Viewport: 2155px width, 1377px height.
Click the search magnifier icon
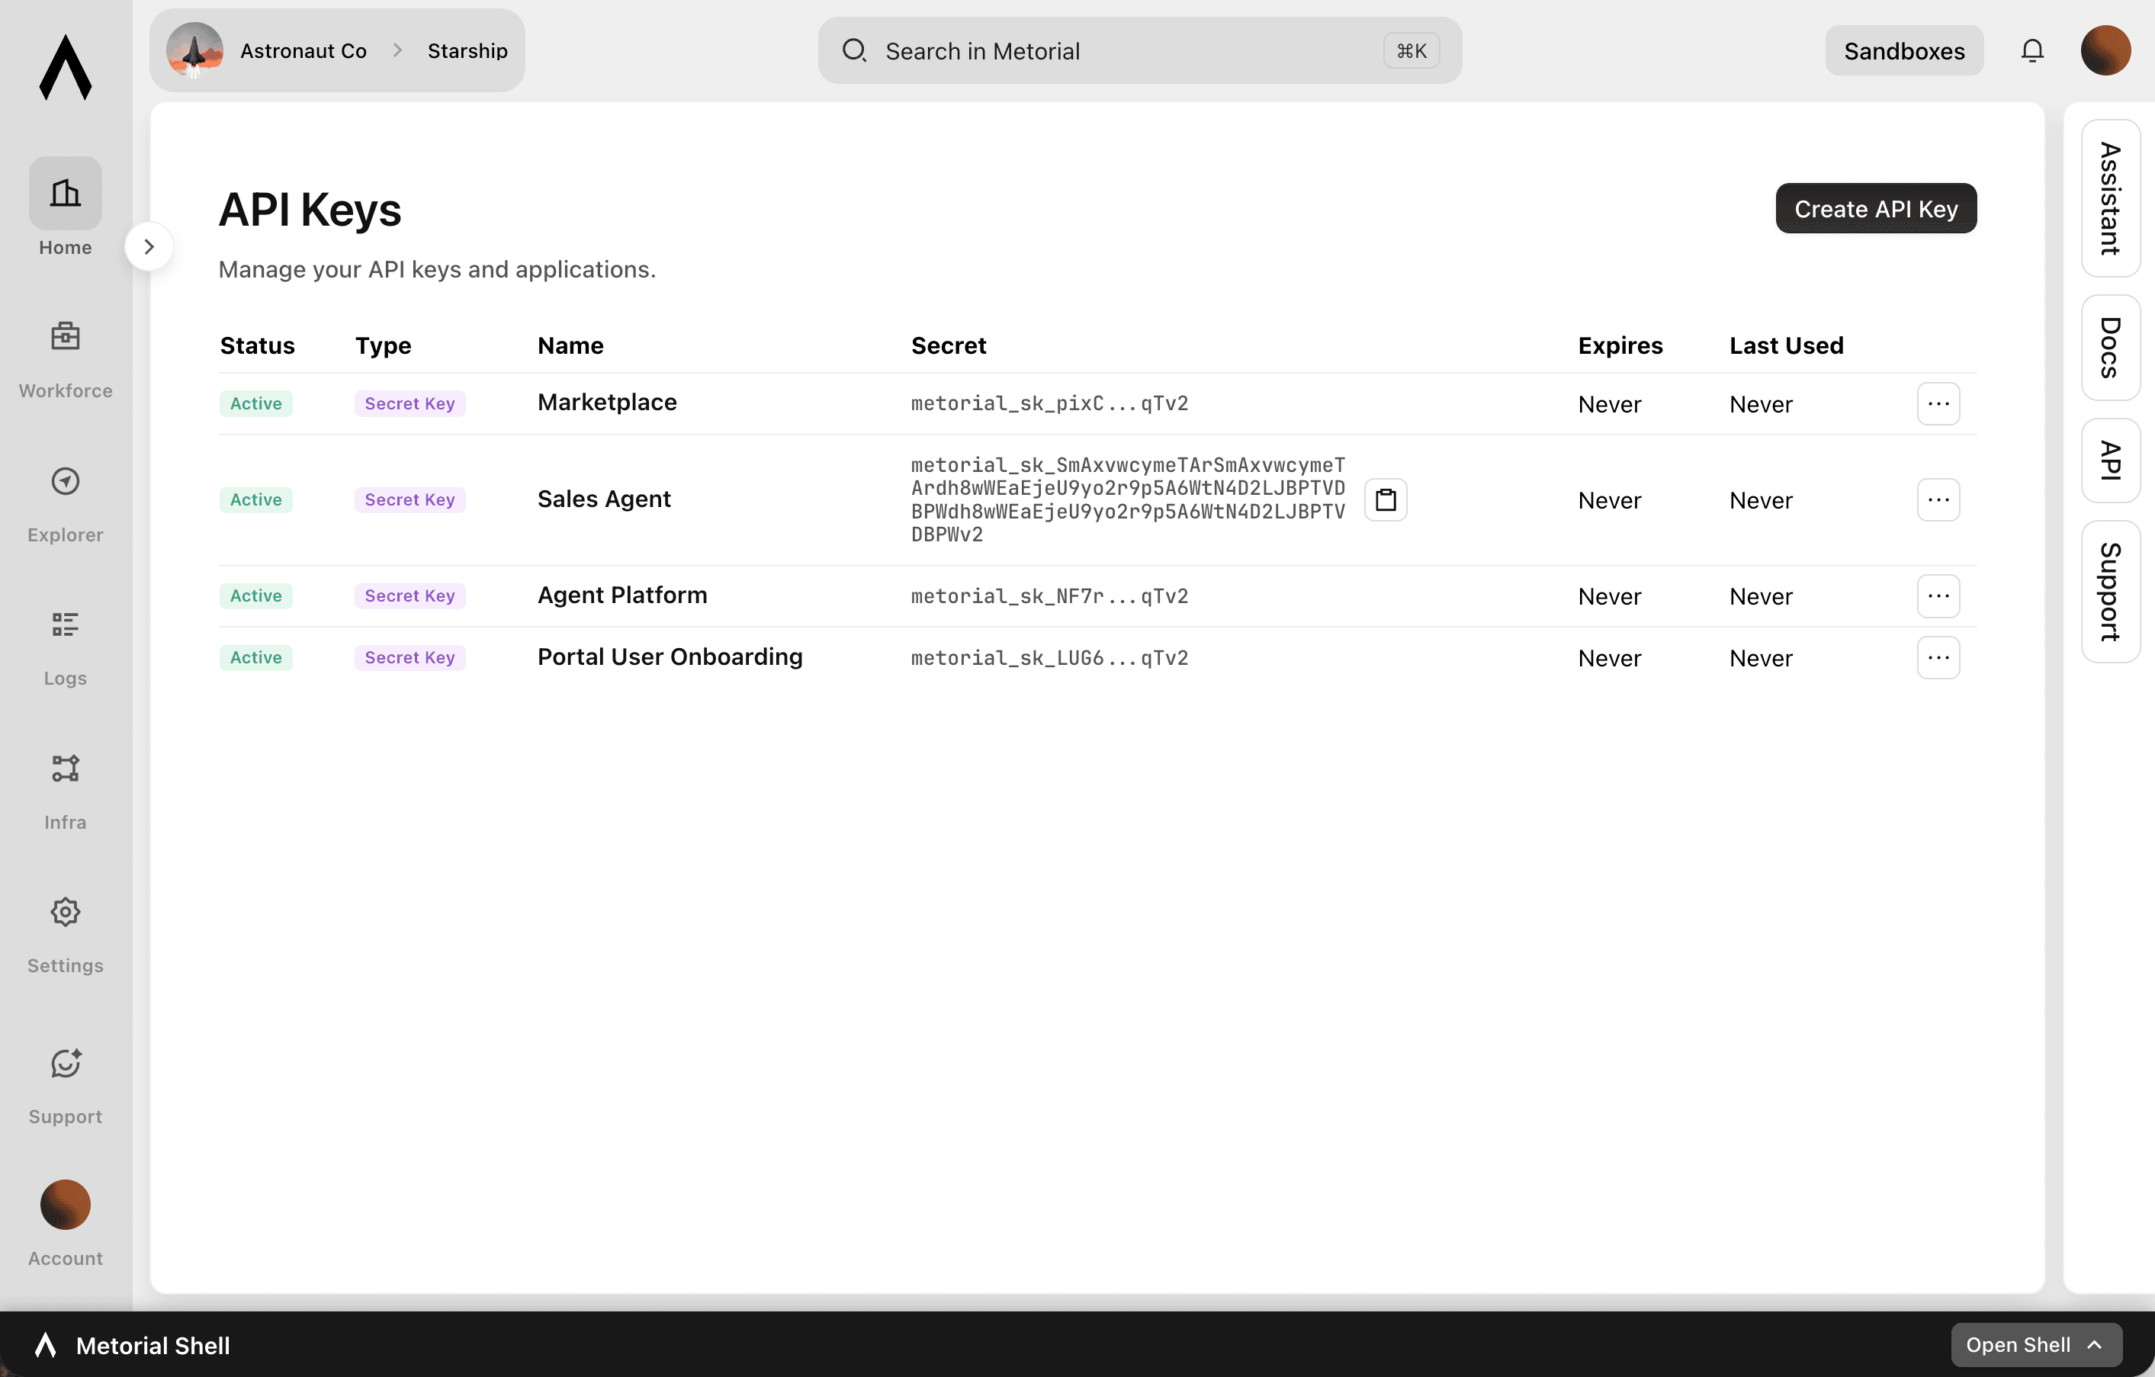coord(855,51)
